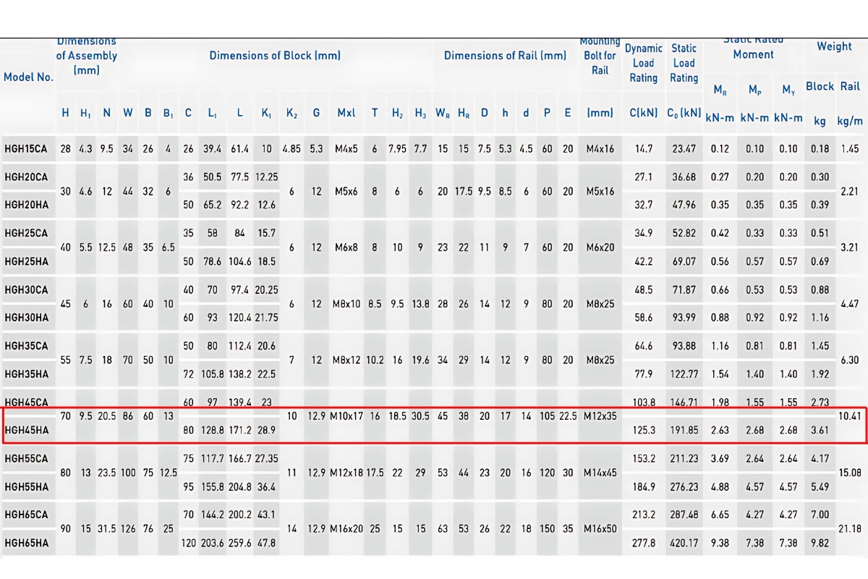Click the Weight column group header
The image size is (868, 579).
point(834,46)
